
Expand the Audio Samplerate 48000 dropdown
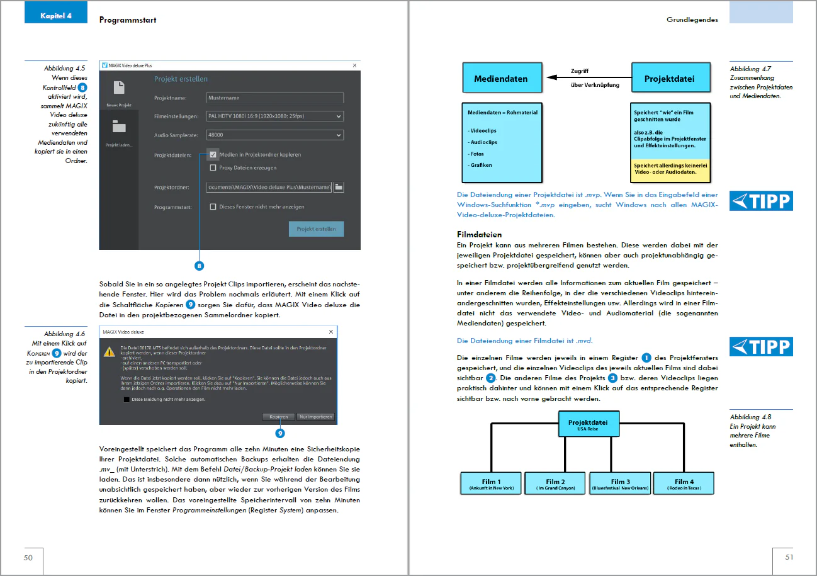275,135
